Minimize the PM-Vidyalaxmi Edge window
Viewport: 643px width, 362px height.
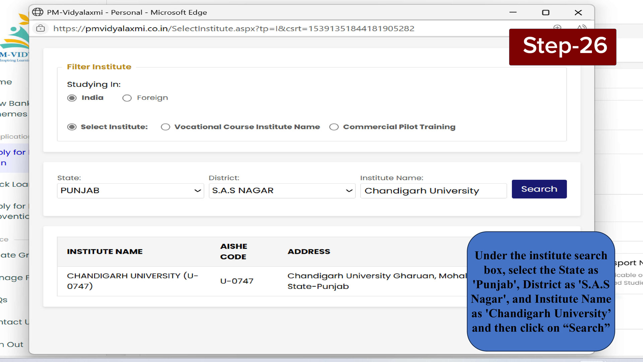click(513, 12)
